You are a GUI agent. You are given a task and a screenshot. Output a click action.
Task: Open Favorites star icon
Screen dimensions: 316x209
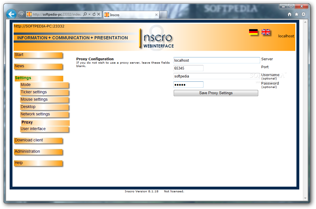[296, 14]
